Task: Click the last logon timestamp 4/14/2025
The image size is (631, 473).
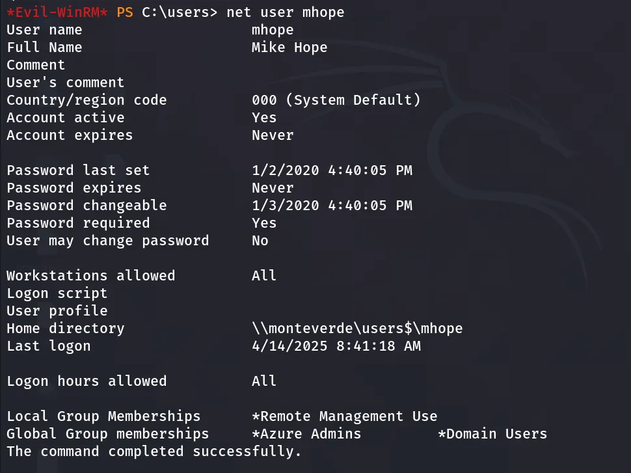Action: (336, 346)
